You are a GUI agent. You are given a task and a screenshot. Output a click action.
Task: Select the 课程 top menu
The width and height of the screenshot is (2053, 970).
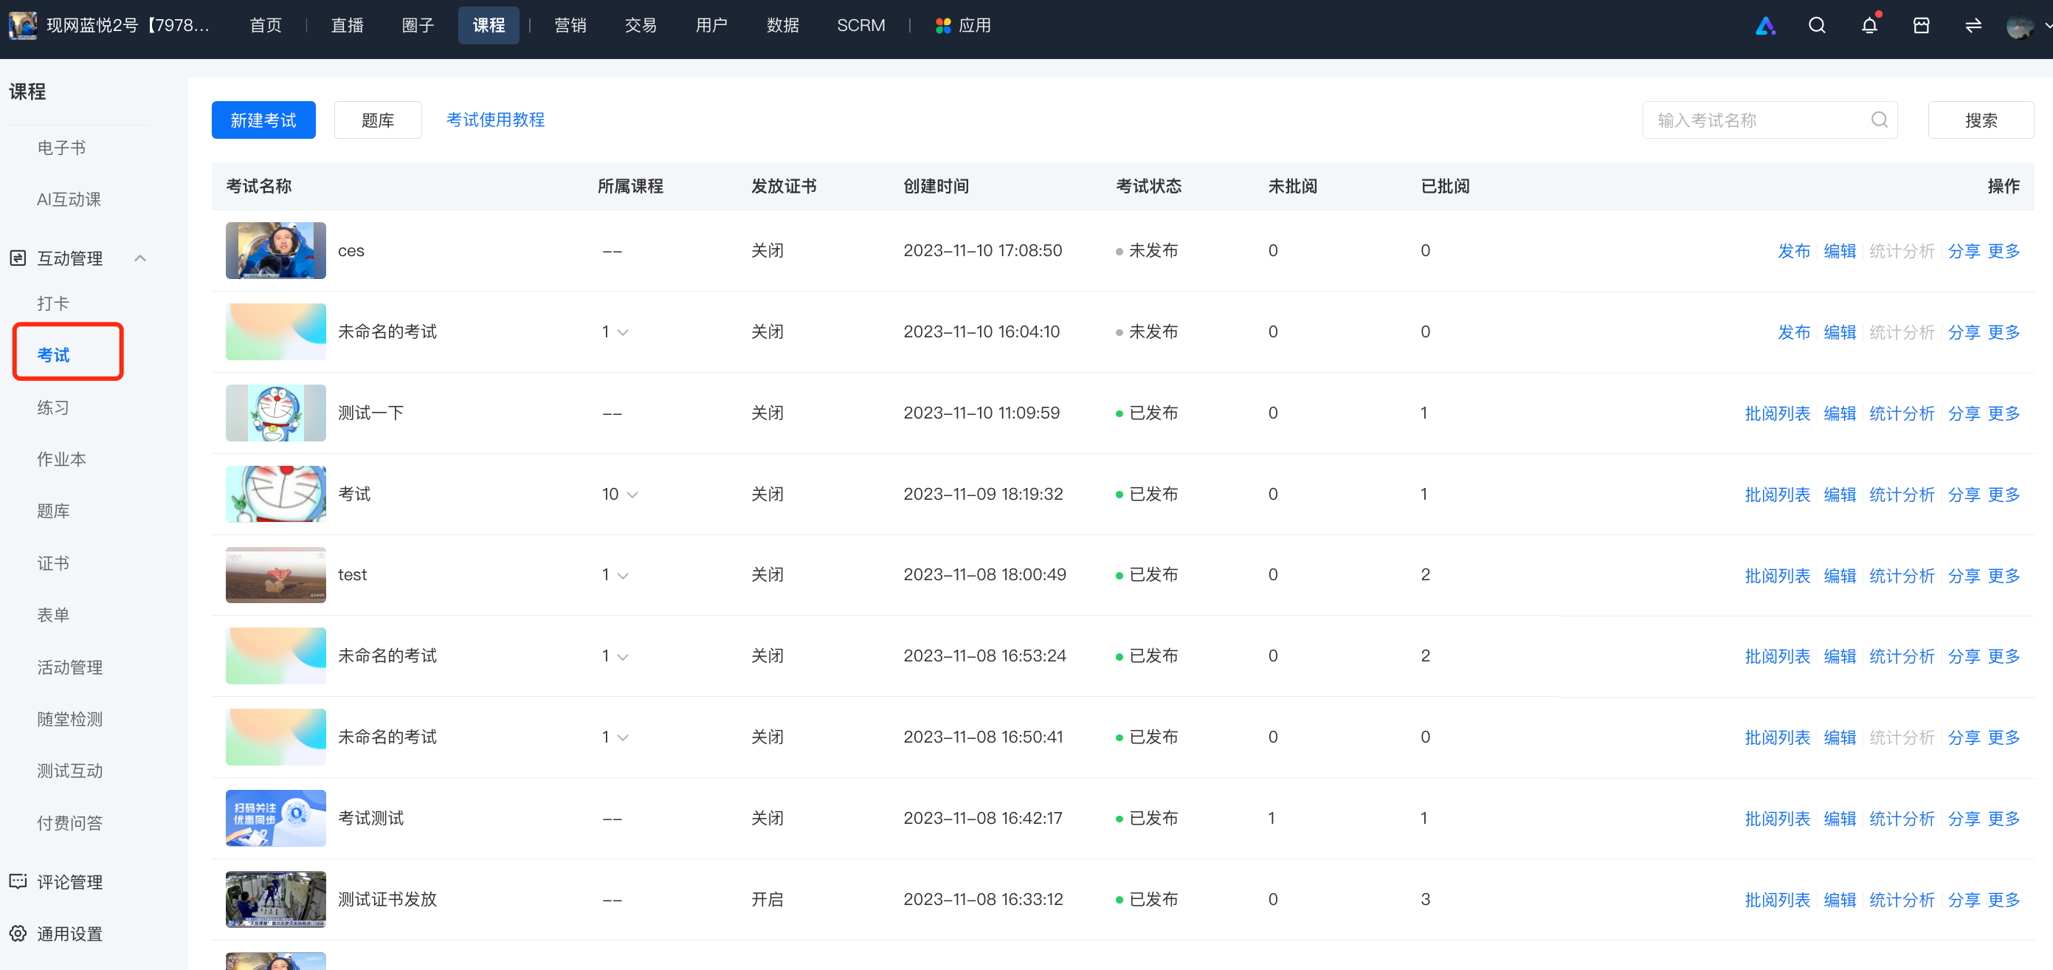click(x=489, y=26)
